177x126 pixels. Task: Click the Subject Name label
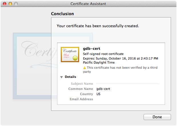(82, 84)
